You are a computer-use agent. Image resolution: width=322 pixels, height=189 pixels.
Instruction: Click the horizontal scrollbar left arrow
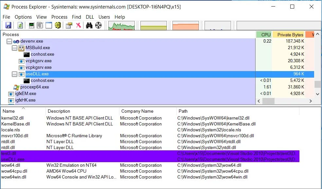[259, 101]
